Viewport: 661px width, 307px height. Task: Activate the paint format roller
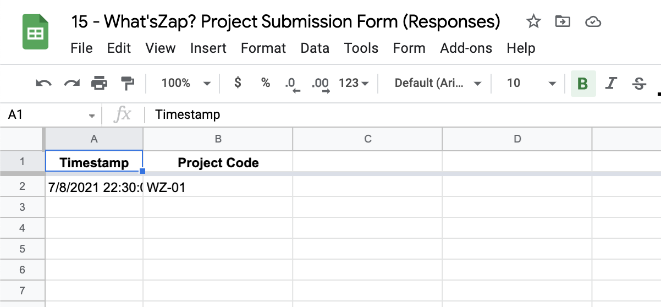[x=128, y=84]
